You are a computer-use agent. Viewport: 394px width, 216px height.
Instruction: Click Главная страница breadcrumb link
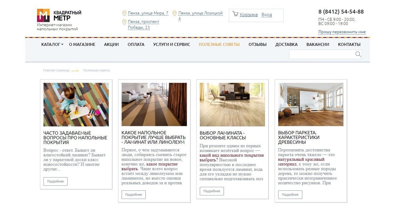[56, 70]
